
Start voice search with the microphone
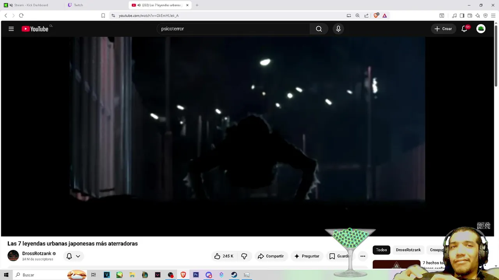[x=338, y=29]
